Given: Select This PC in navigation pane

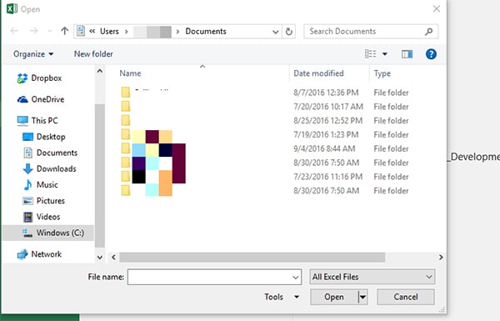Looking at the screenshot, I should click(x=44, y=120).
